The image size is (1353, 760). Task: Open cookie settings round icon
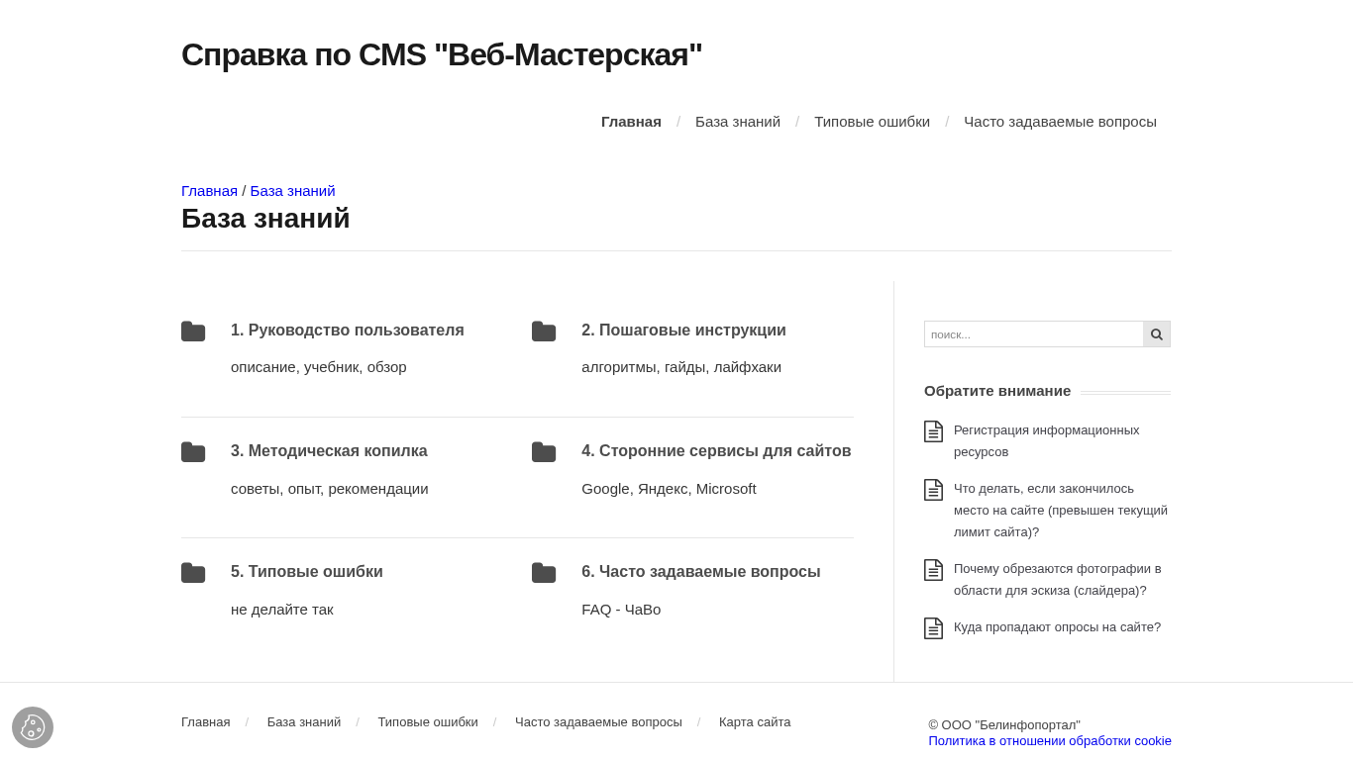(x=33, y=727)
